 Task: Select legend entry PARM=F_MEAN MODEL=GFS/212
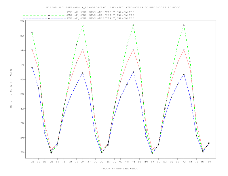pos(100,18)
